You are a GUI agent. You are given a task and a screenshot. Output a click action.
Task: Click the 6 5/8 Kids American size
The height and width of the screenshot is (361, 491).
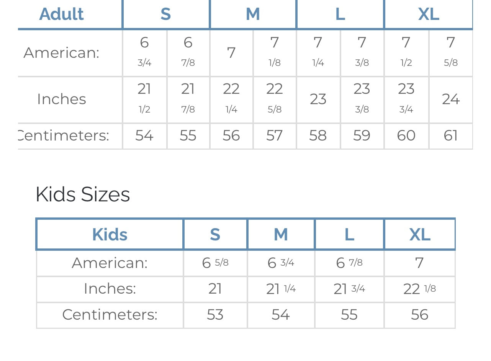(x=215, y=263)
